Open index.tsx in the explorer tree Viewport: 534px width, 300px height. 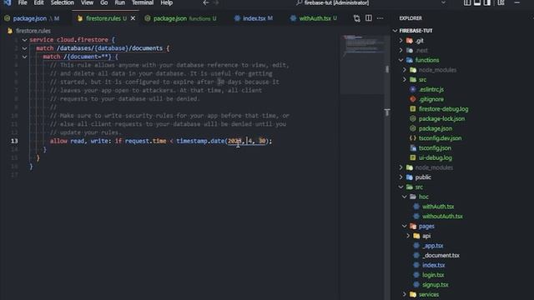point(433,265)
